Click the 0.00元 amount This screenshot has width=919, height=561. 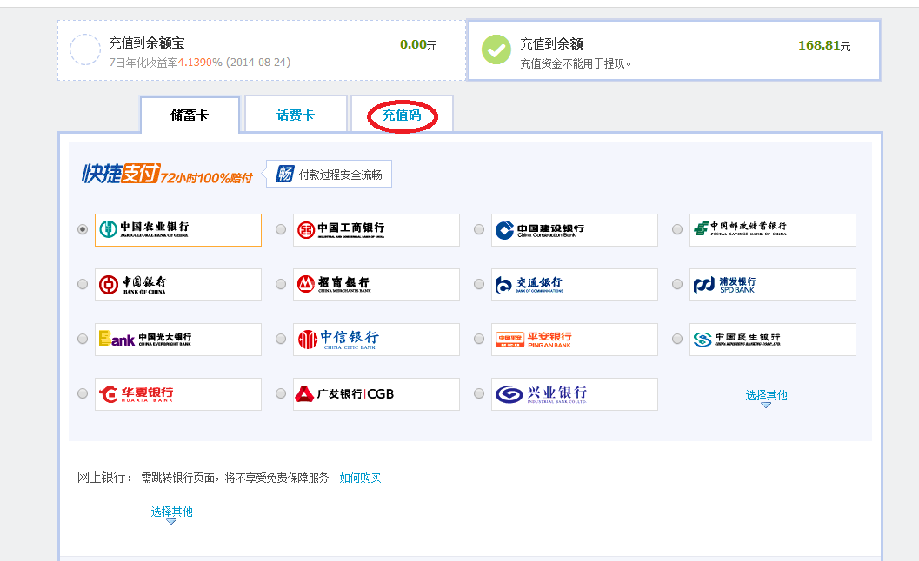coord(418,44)
